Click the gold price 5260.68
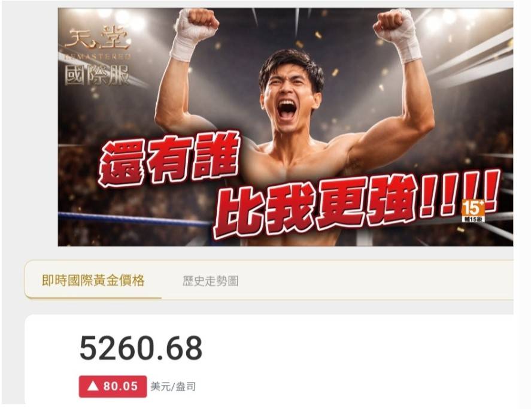Image resolution: width=531 pixels, height=409 pixels. coord(141,348)
